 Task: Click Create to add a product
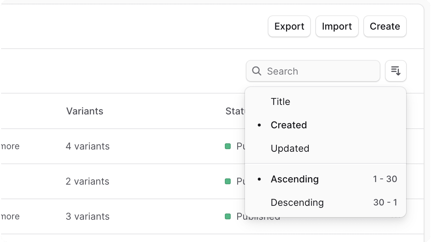[x=385, y=26]
